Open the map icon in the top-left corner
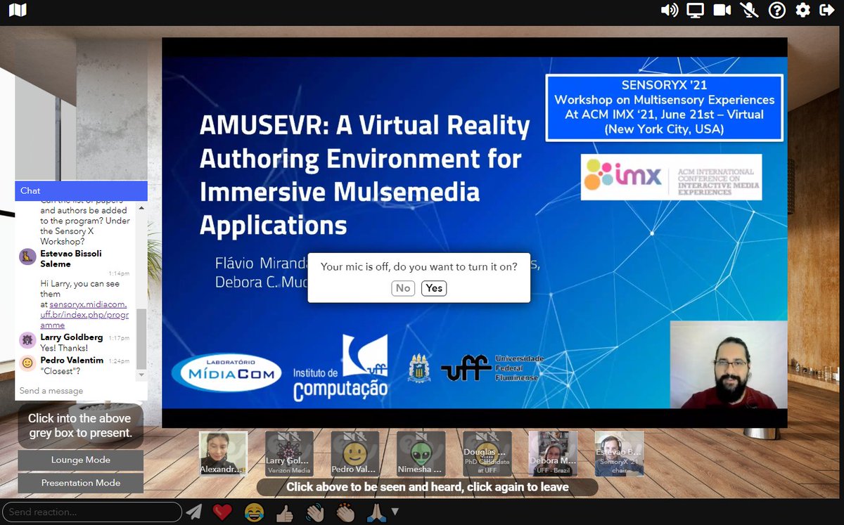The image size is (844, 525). 17,10
